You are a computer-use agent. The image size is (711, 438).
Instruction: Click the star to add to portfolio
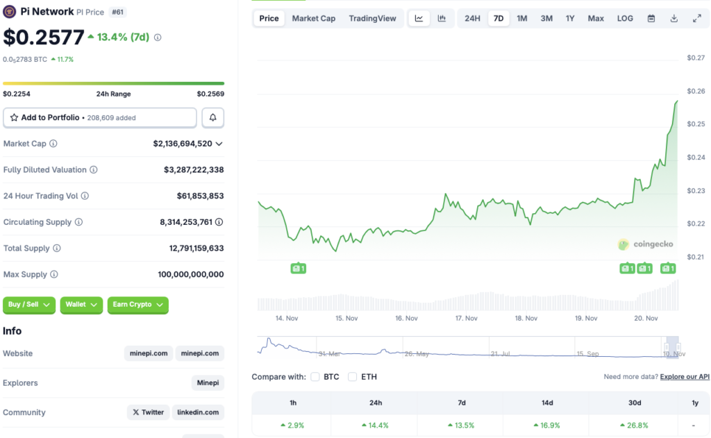pyautogui.click(x=14, y=117)
